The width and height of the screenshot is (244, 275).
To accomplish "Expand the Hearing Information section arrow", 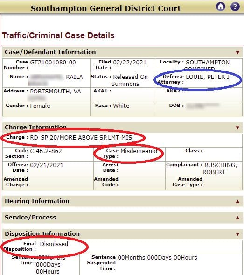I will pyautogui.click(x=237, y=201).
